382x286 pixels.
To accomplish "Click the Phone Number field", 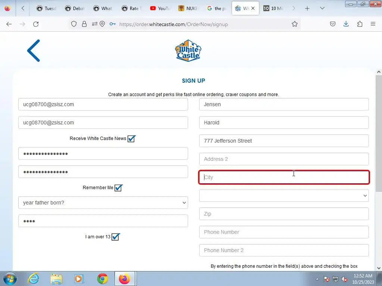I will pyautogui.click(x=284, y=232).
